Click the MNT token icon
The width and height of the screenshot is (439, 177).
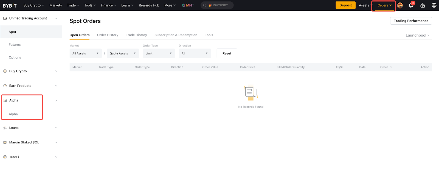184,5
